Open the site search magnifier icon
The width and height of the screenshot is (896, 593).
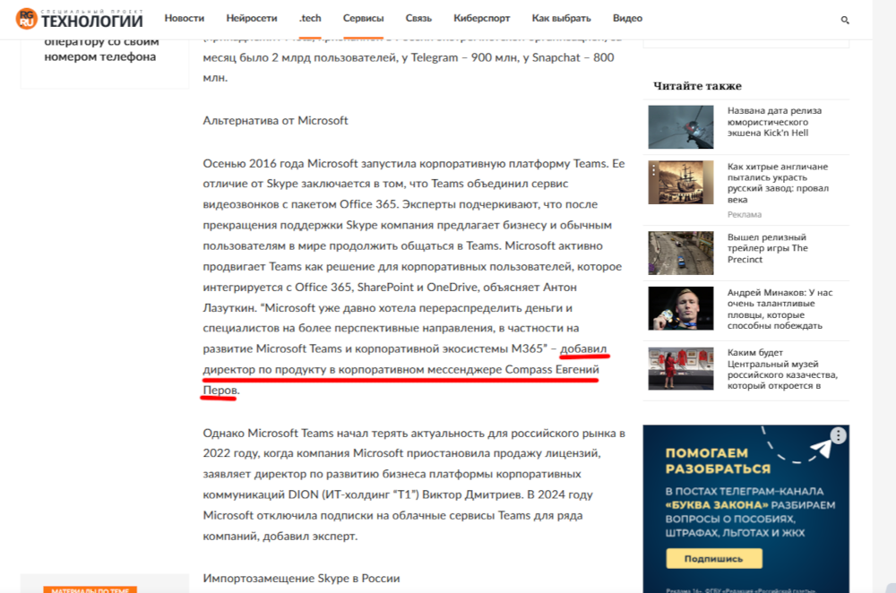coord(845,20)
